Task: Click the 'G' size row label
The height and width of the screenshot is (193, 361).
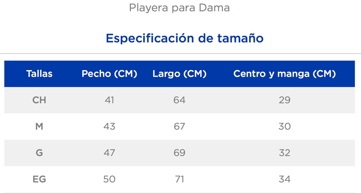Action: click(39, 153)
